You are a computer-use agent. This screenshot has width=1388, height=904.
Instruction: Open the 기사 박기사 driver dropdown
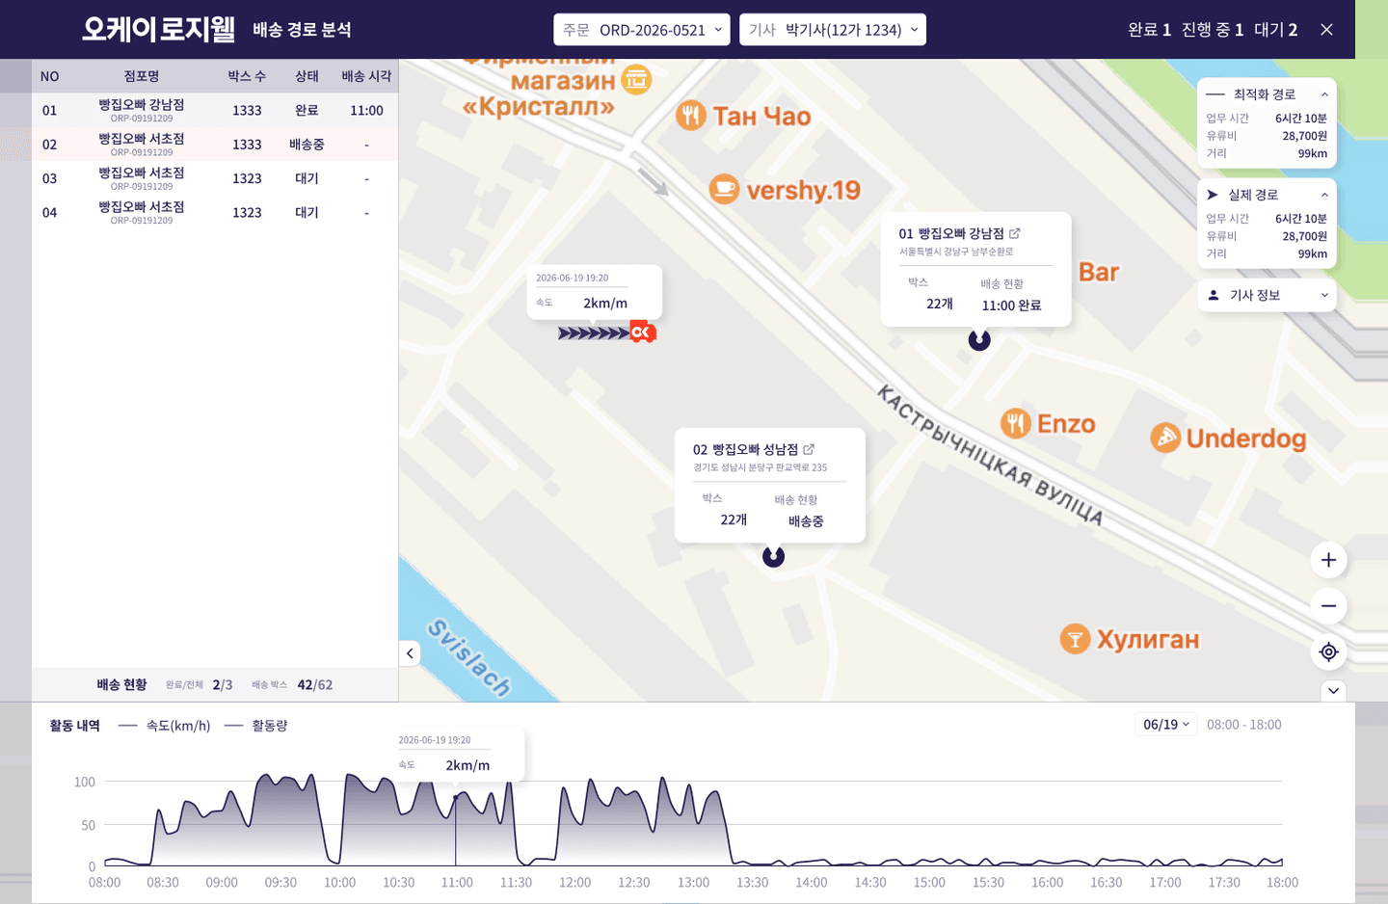click(x=833, y=30)
